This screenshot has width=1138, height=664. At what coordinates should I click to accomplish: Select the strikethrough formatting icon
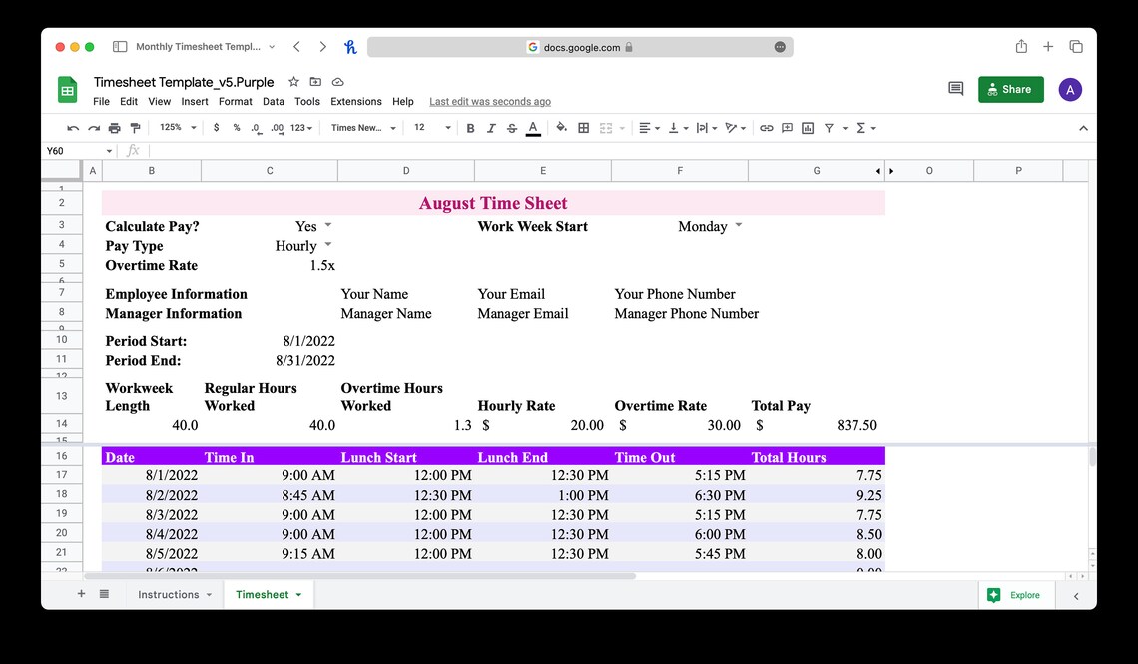coord(512,127)
